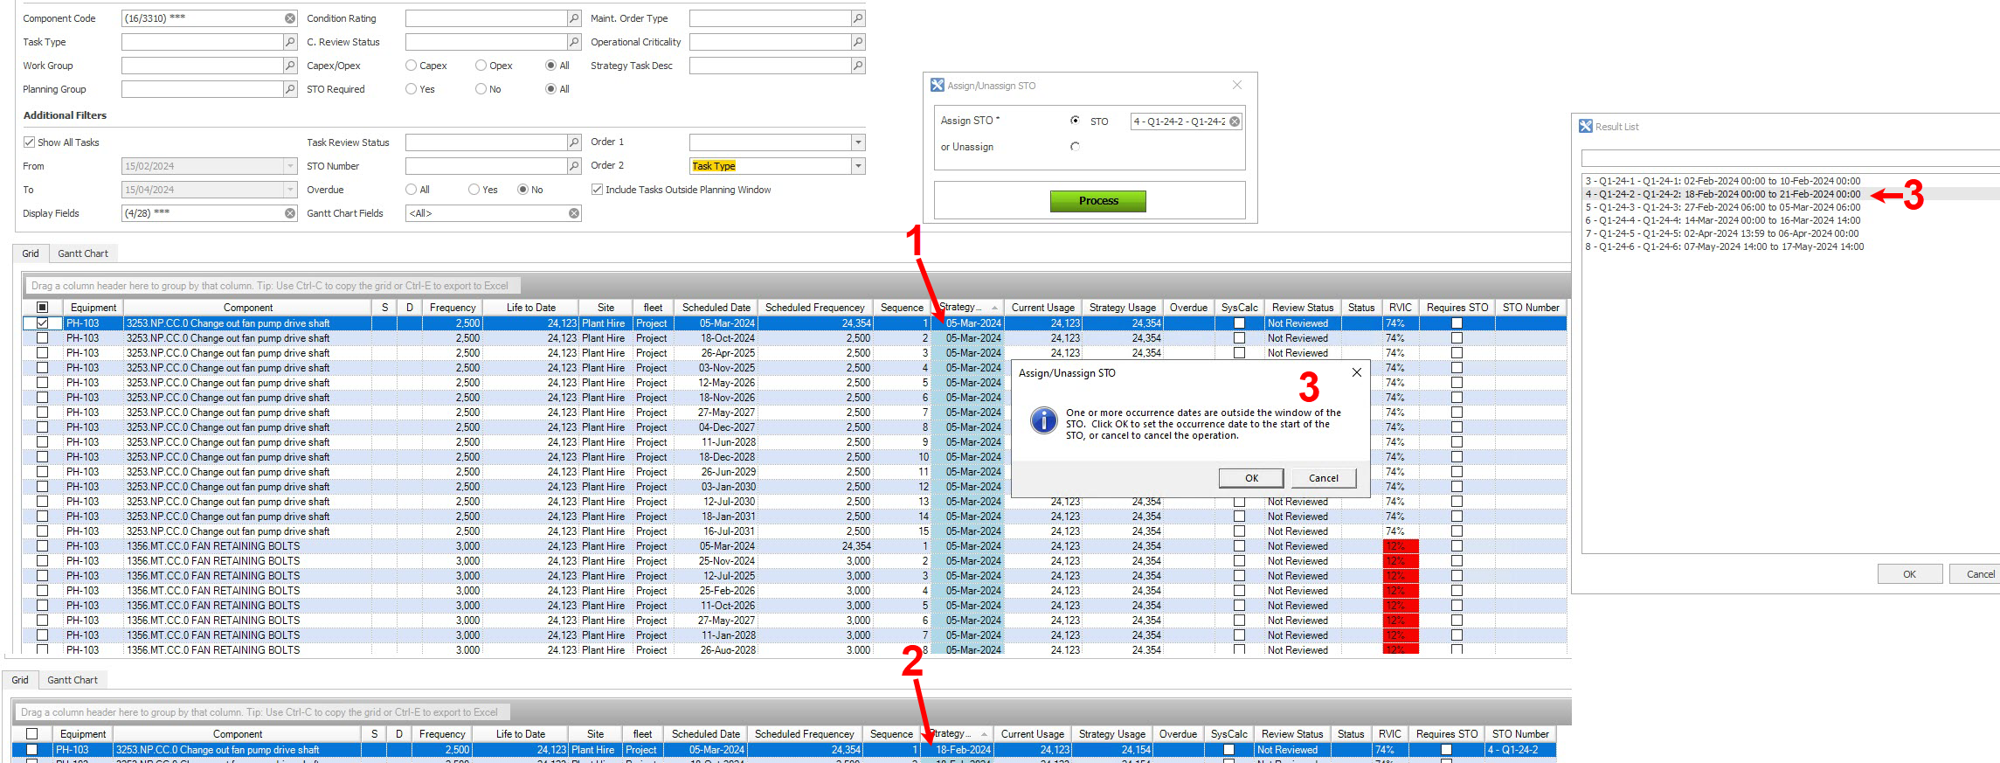
Task: Open the Condition Rating lookup icon
Action: 574,18
